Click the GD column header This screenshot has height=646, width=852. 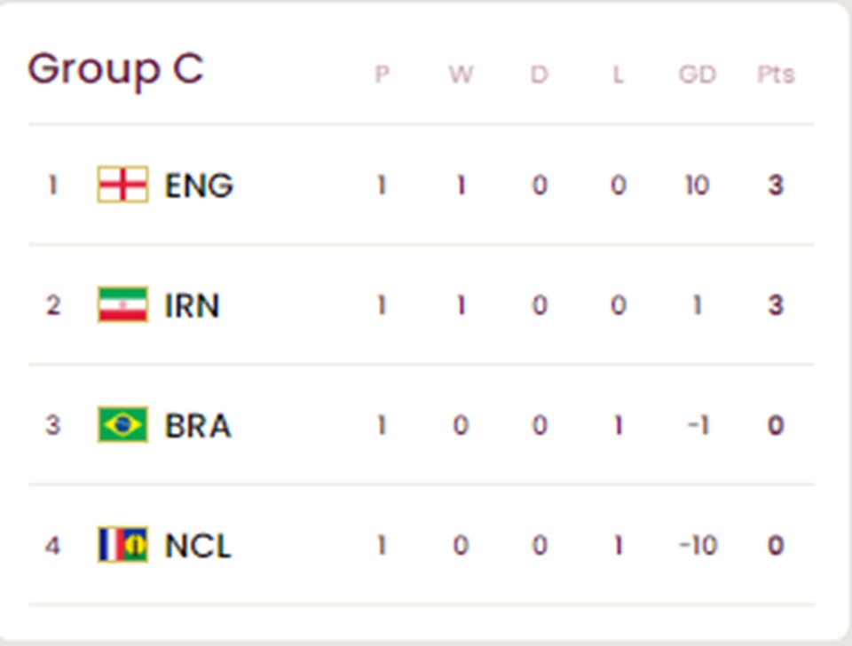click(x=698, y=75)
